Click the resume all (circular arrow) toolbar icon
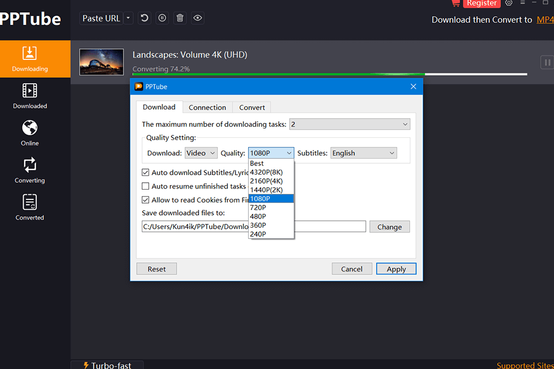Viewport: 554px width, 369px height. pyautogui.click(x=144, y=18)
